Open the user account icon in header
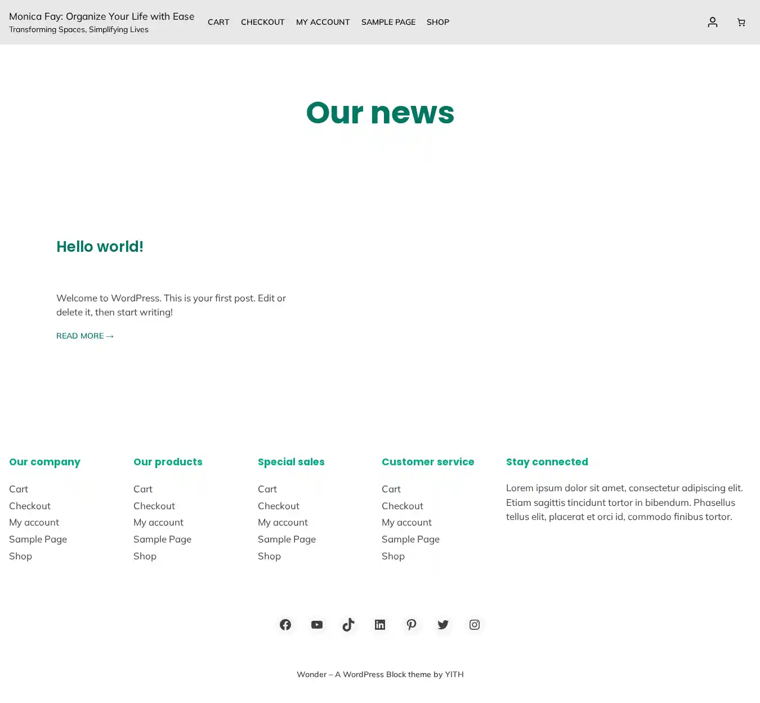This screenshot has width=760, height=703. (x=712, y=22)
